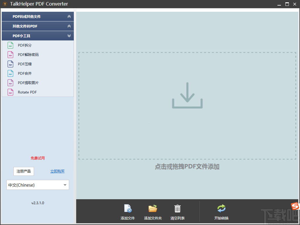
Task: Click the 添加文件 add file icon
Action: pyautogui.click(x=127, y=208)
